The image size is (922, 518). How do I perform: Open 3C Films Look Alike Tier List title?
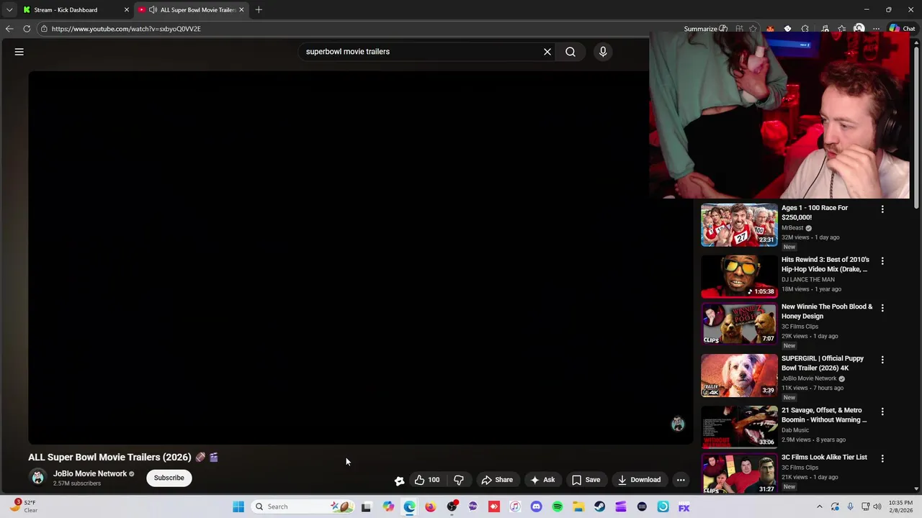point(824,458)
